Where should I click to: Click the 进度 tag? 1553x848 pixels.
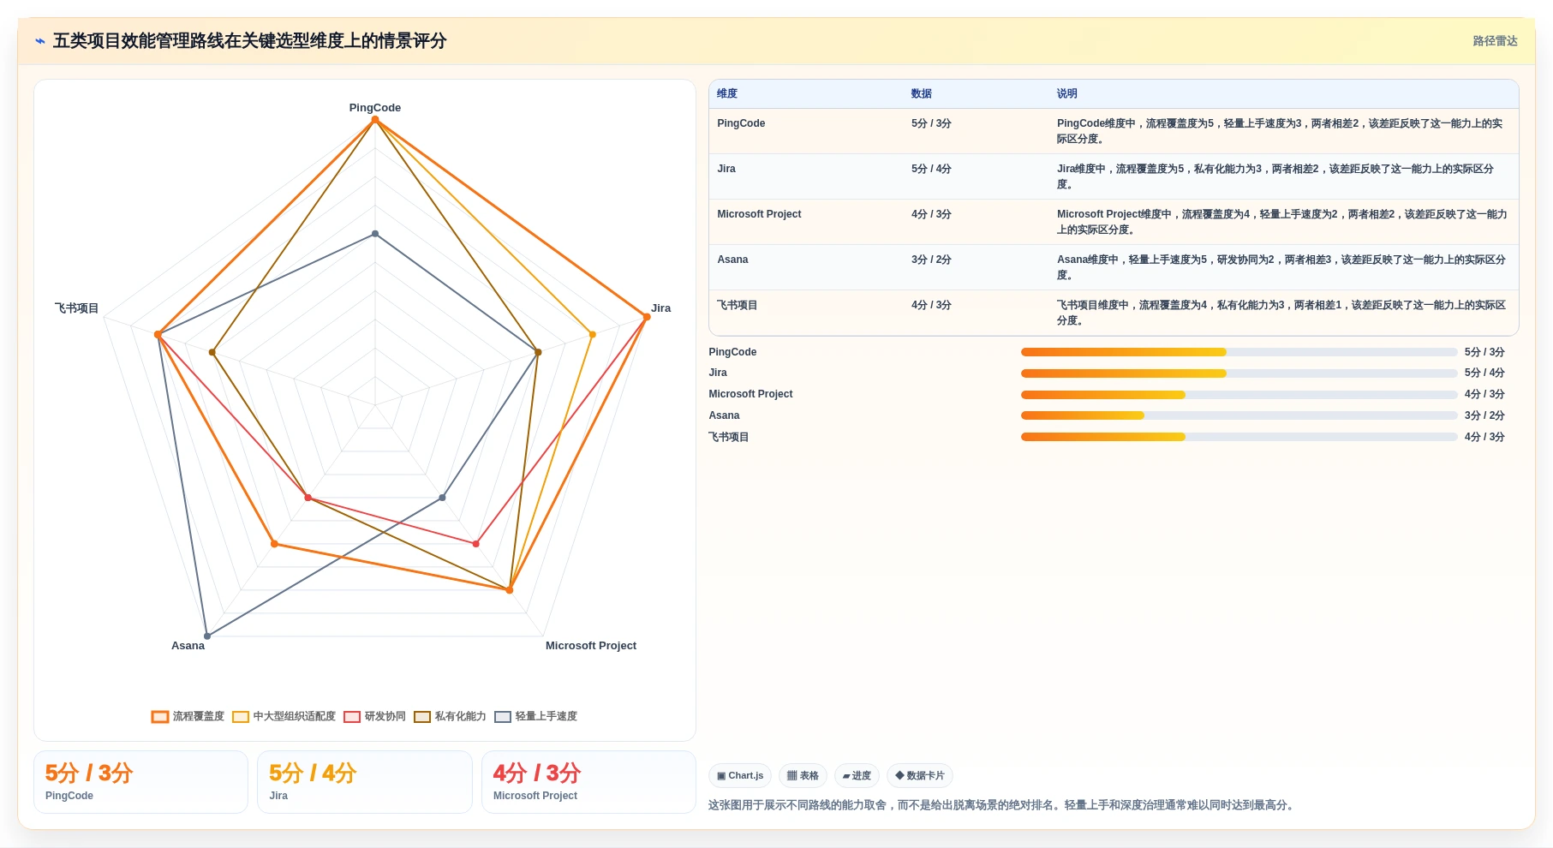coord(857,776)
